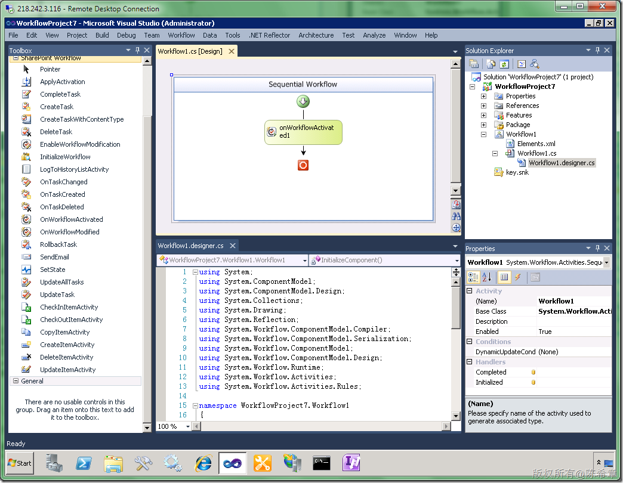Click the code editor horizontal scrollbar
Screen dimensions: 623x483
tap(322, 426)
